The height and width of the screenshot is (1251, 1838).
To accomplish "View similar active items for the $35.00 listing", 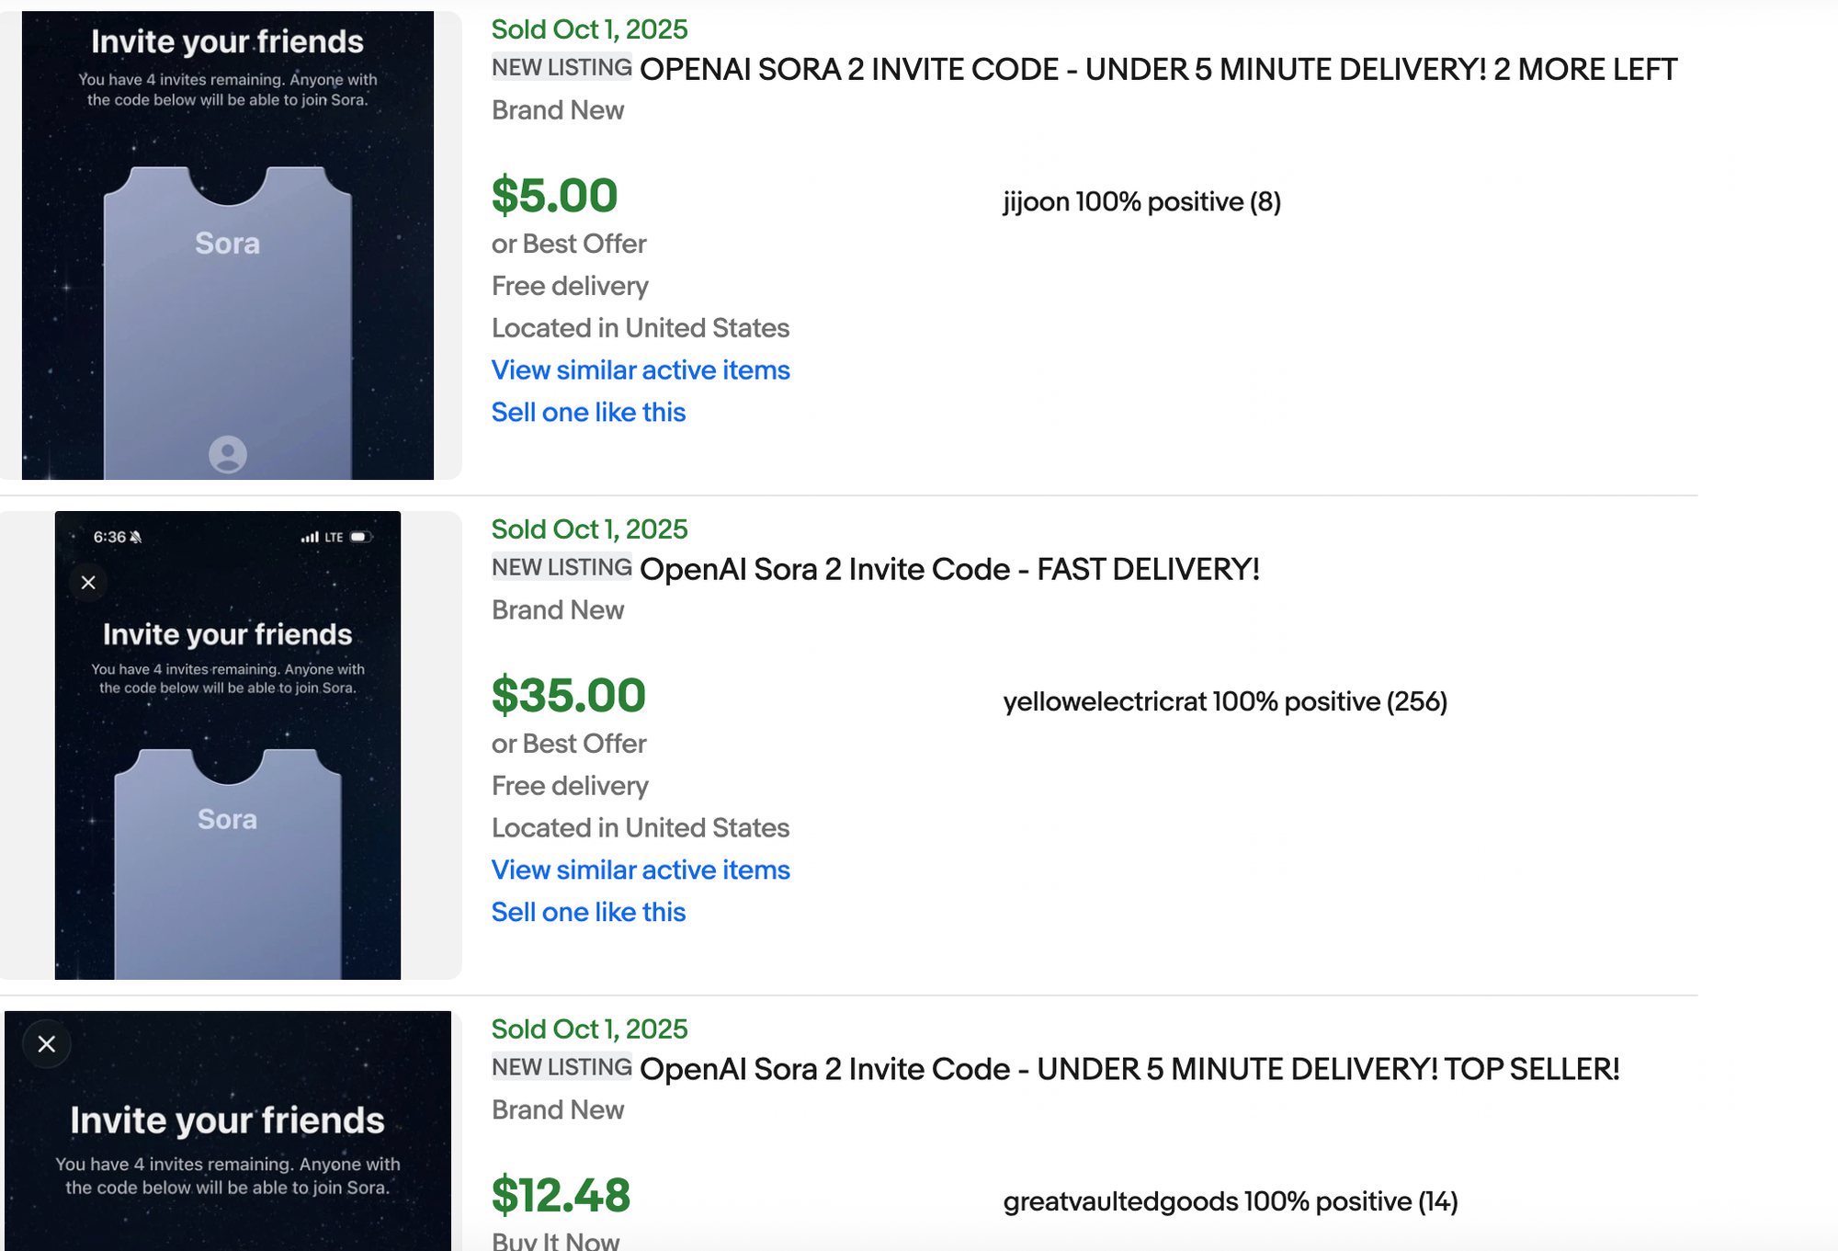I will coord(641,870).
